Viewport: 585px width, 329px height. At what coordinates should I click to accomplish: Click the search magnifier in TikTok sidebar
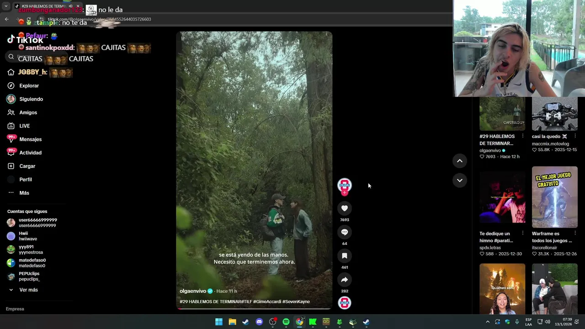[11, 57]
